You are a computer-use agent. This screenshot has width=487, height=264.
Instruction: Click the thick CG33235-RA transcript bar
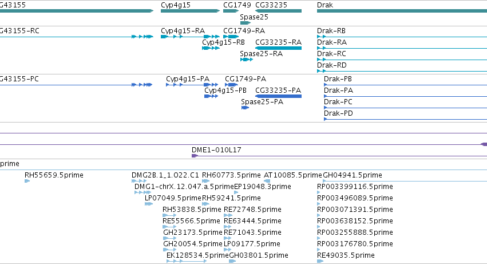[278, 48]
